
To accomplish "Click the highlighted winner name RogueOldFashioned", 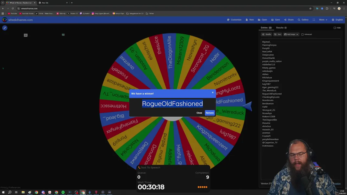I will click(x=172, y=104).
